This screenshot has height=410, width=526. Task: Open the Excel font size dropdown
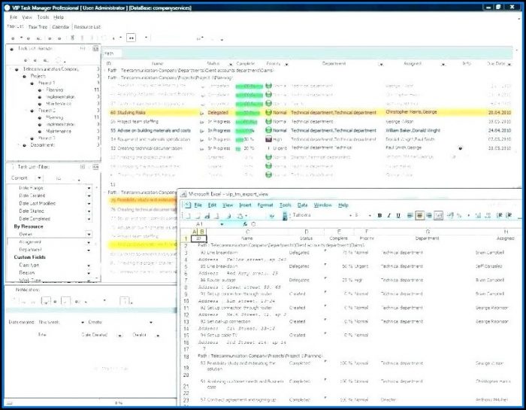370,216
